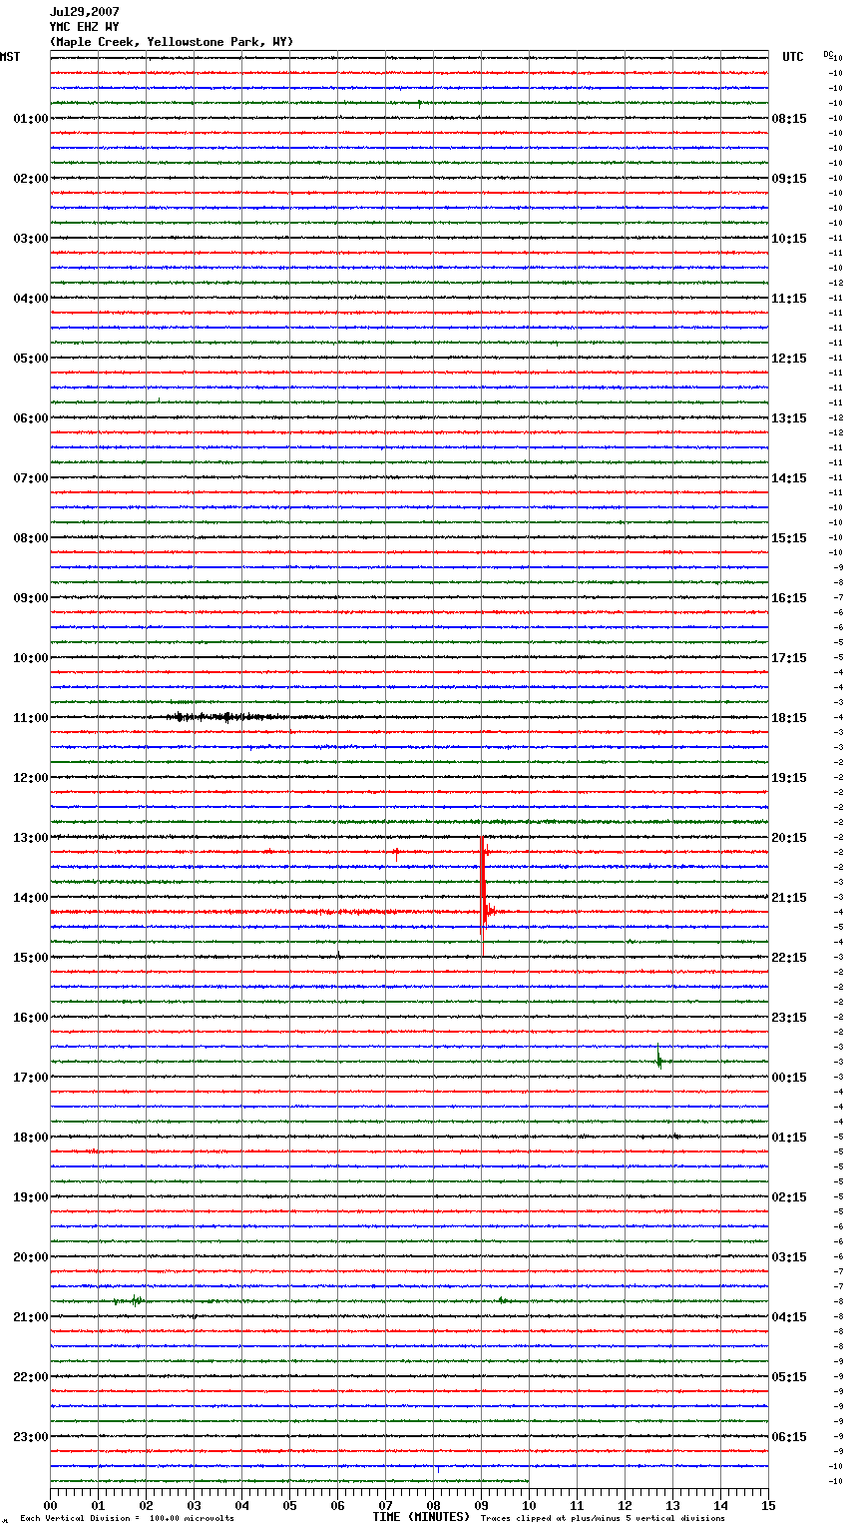Click the 'Each Vertical Division = 100.00 microvolts' note
This screenshot has width=848, height=1532.
click(x=127, y=1518)
